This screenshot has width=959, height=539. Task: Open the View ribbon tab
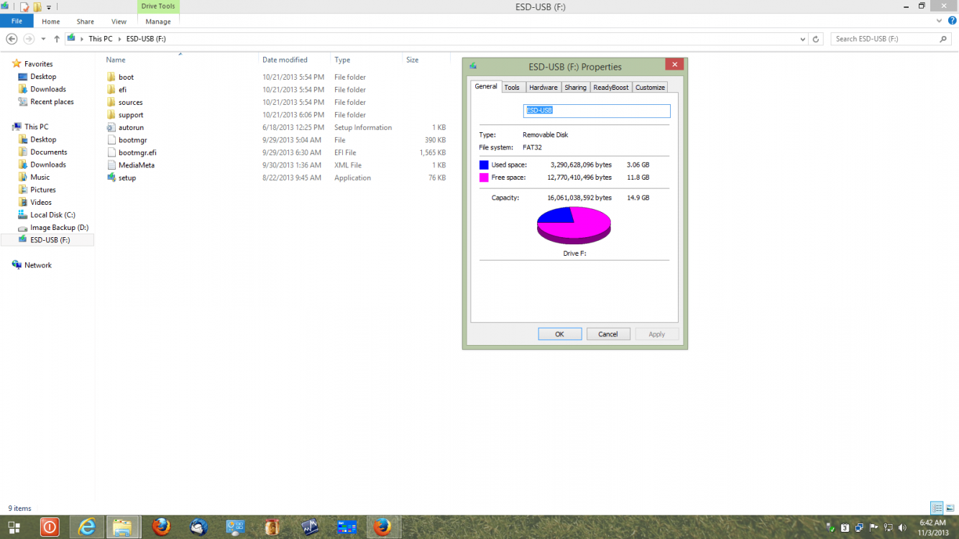pyautogui.click(x=119, y=22)
